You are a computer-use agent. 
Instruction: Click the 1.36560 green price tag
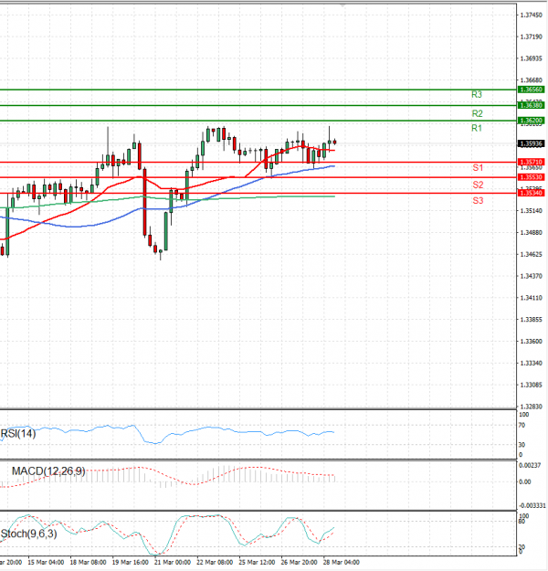point(532,90)
